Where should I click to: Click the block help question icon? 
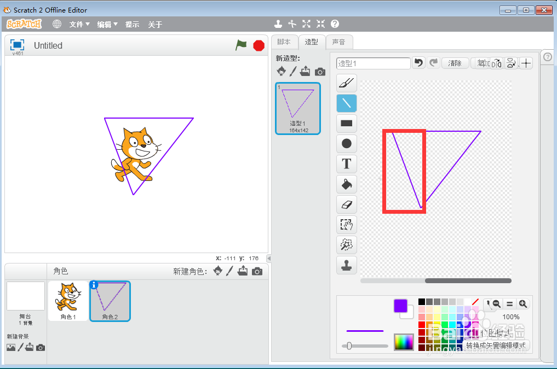(335, 24)
